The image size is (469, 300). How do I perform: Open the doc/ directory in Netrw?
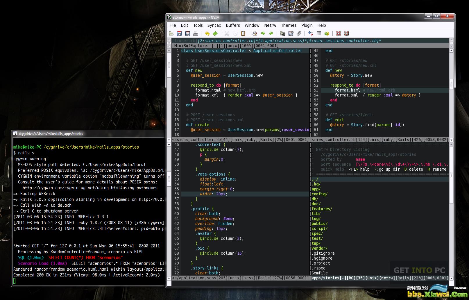[316, 204]
